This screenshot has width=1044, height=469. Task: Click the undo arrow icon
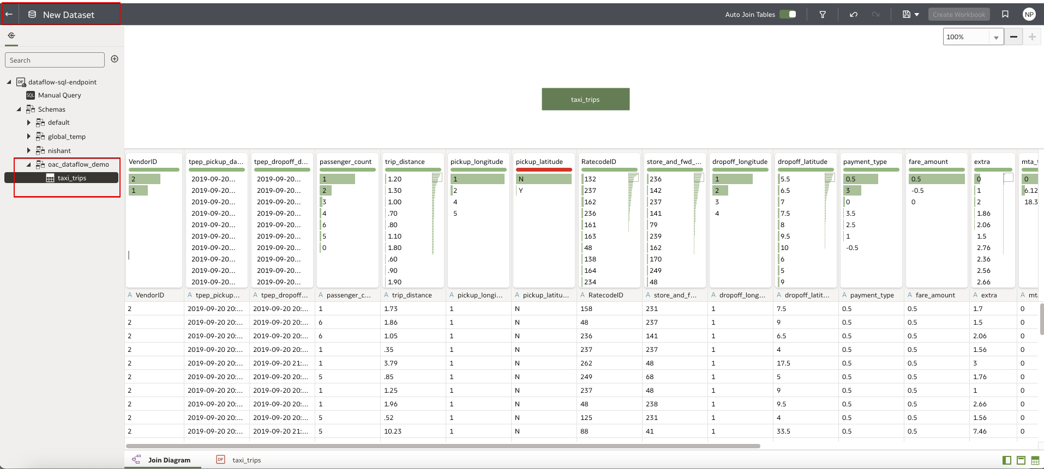point(854,15)
